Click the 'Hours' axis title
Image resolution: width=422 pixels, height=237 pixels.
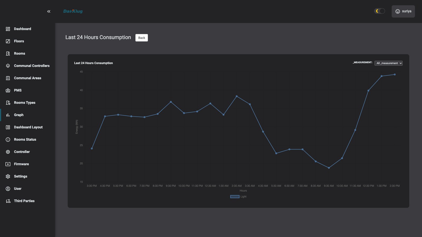(243, 191)
